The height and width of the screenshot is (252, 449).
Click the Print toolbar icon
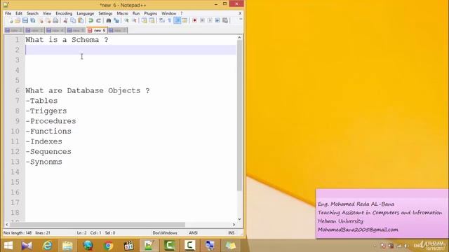pyautogui.click(x=55, y=20)
